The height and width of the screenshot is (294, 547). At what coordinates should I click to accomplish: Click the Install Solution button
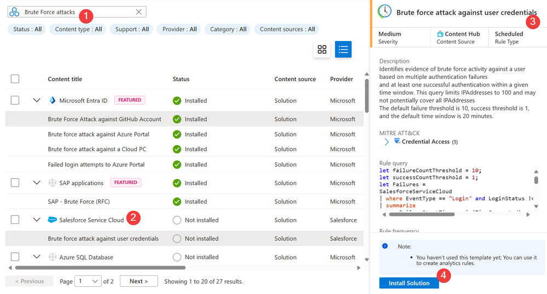pyautogui.click(x=409, y=283)
